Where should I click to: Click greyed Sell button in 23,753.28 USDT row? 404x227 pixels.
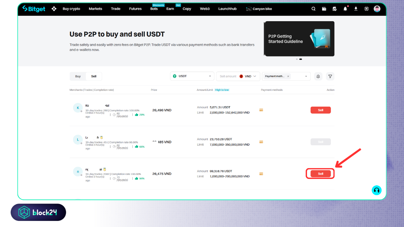tap(321, 142)
